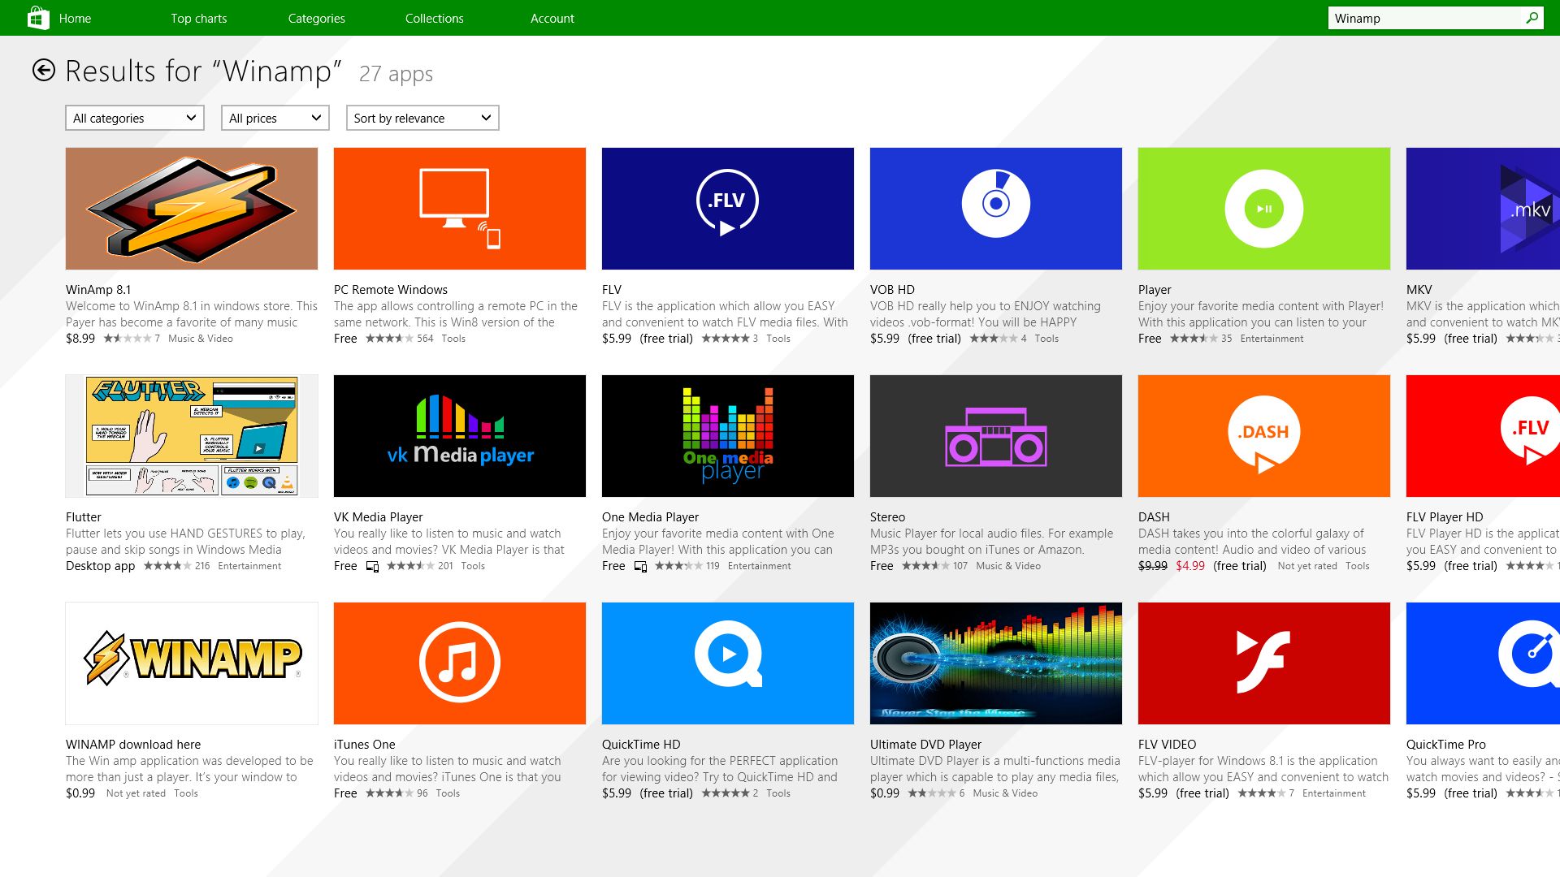The height and width of the screenshot is (877, 1560).
Task: Open the Flutter comic thumbnail
Action: point(192,436)
